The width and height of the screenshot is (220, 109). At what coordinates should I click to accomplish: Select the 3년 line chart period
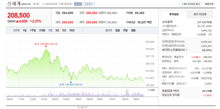57,30
